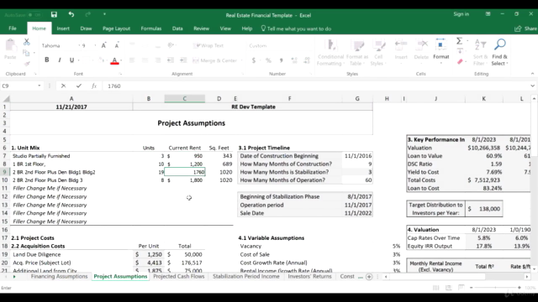The height and width of the screenshot is (302, 538).
Task: Open the File menu
Action: coord(13,29)
